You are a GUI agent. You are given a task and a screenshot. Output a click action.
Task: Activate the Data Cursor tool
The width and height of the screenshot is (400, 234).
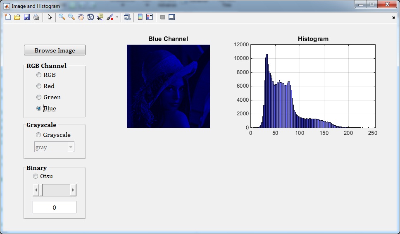click(x=100, y=17)
